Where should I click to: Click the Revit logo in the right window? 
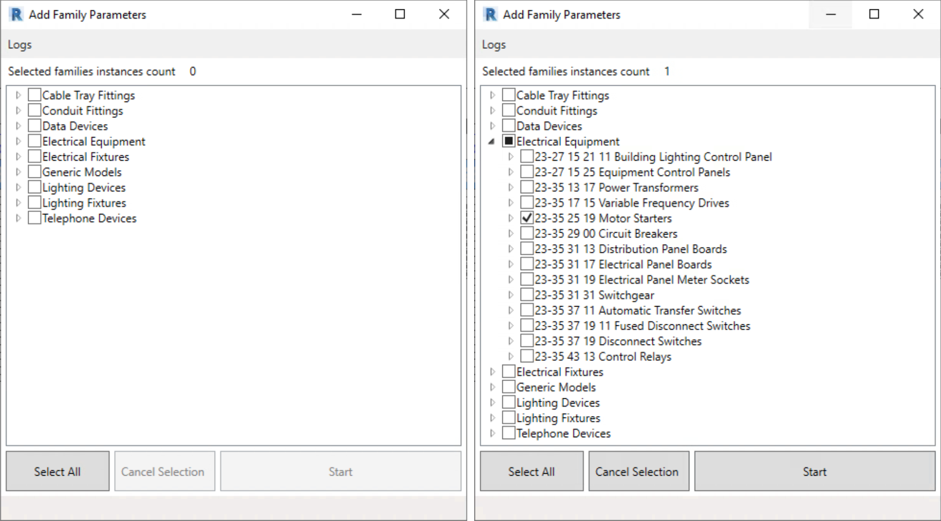490,14
